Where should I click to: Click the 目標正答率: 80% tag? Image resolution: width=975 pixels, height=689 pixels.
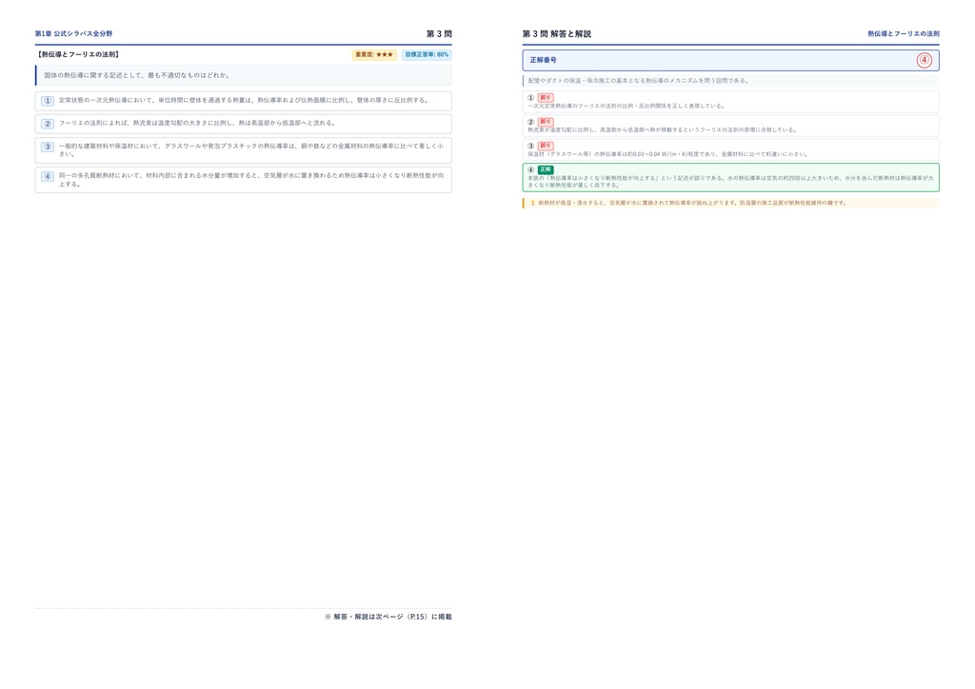pyautogui.click(x=427, y=54)
